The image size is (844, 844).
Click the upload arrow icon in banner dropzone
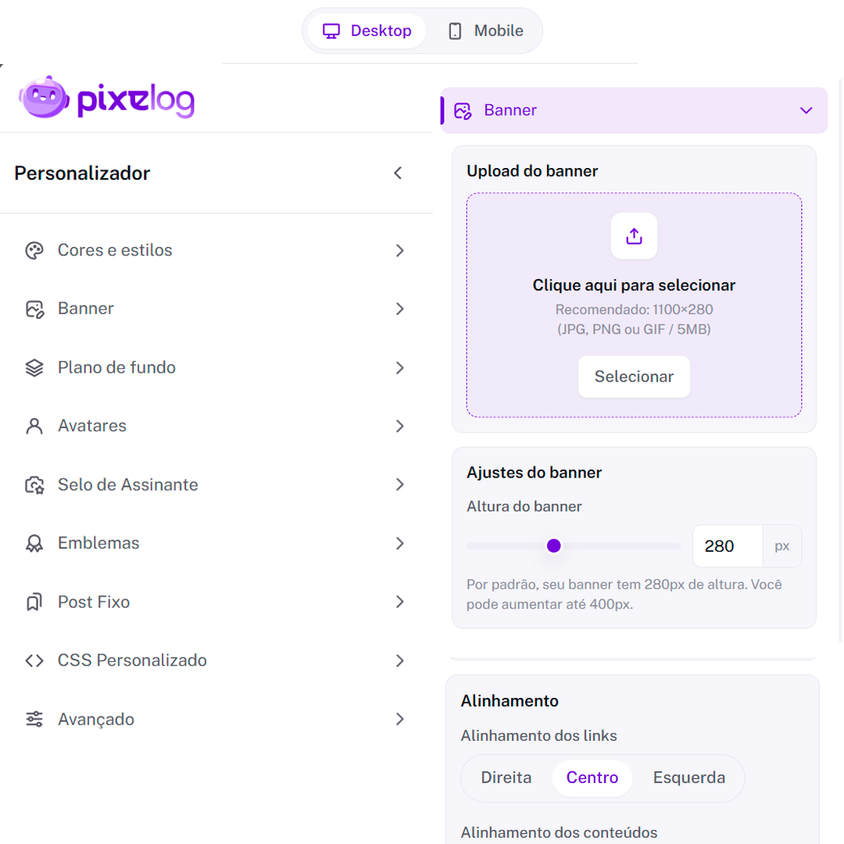(634, 236)
